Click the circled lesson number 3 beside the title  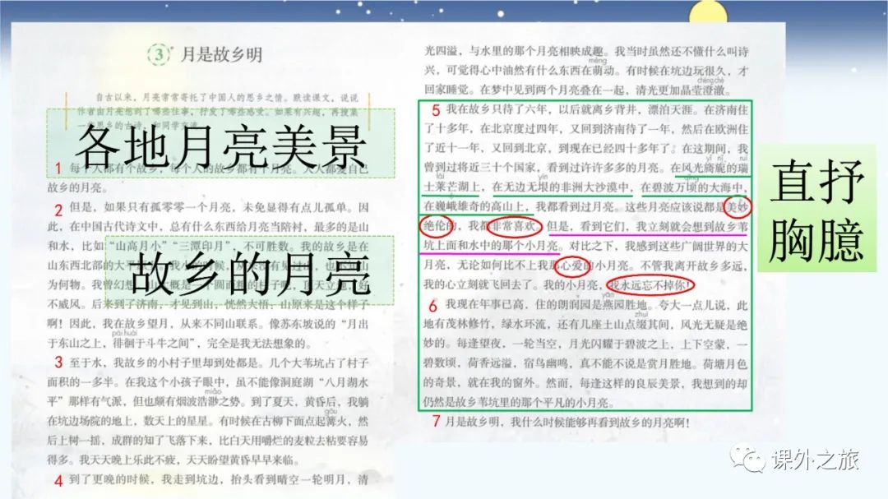[160, 54]
